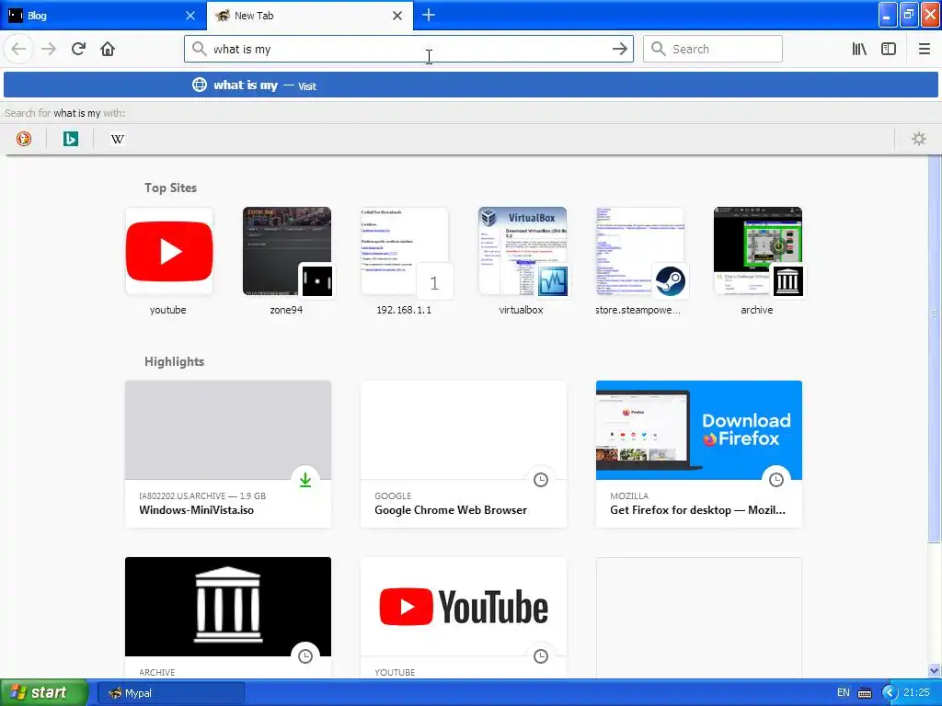Open the hamburger application menu
942x706 pixels.
click(x=925, y=50)
